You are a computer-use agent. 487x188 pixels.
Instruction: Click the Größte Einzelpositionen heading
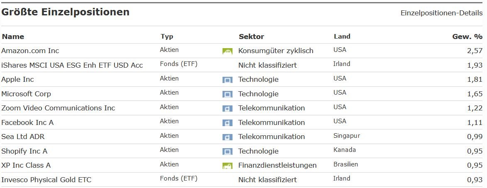65,12
